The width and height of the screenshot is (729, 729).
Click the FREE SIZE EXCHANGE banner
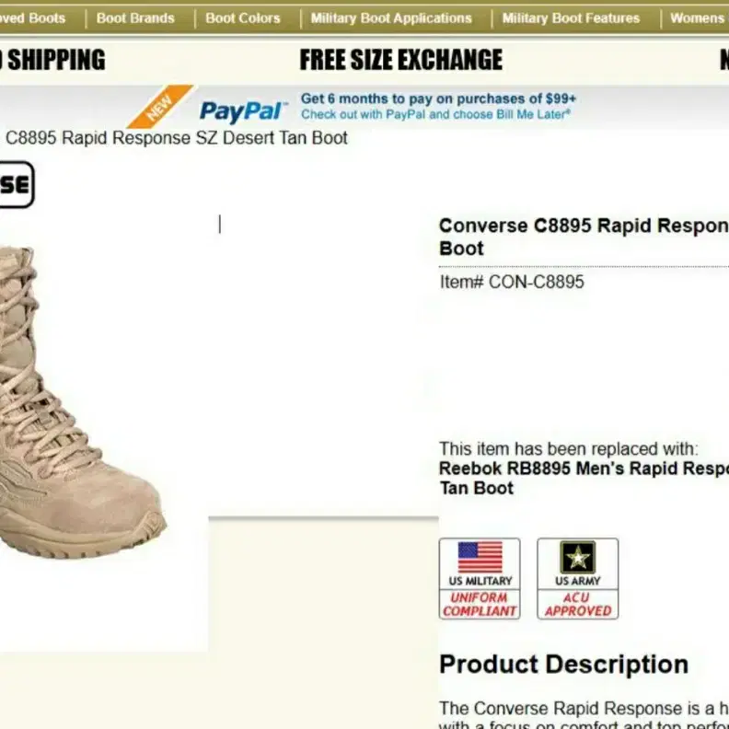click(400, 60)
